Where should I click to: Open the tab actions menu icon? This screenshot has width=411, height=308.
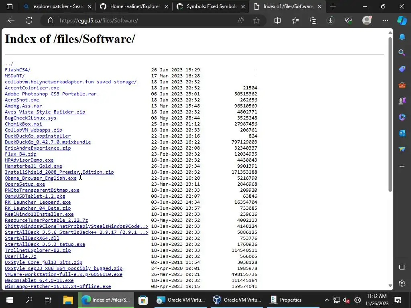[x=10, y=6]
